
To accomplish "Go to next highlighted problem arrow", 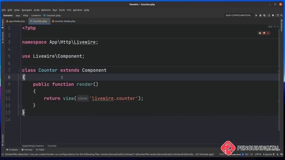I will tap(277, 27).
